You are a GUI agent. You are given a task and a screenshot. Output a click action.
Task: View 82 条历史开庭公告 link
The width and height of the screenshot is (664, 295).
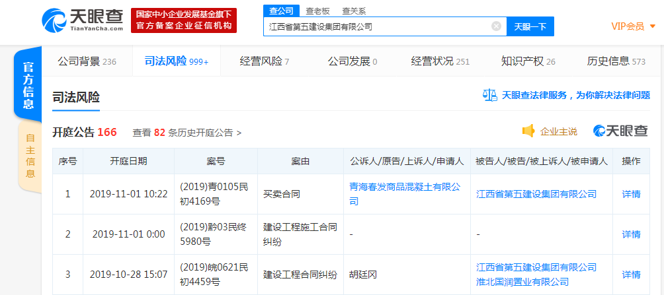point(187,133)
